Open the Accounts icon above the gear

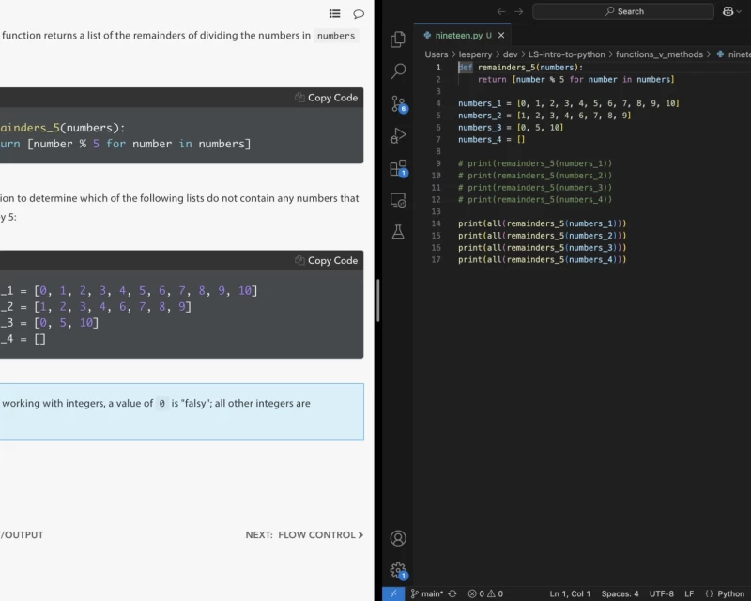pyautogui.click(x=398, y=538)
